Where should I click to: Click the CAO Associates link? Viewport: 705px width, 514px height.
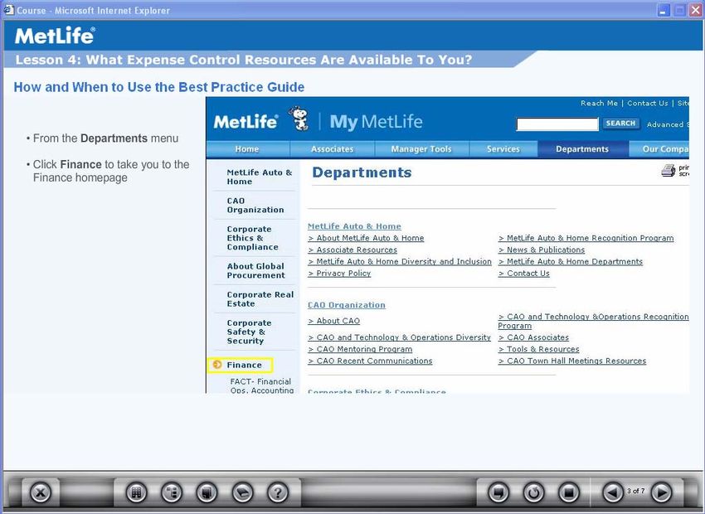(x=533, y=337)
